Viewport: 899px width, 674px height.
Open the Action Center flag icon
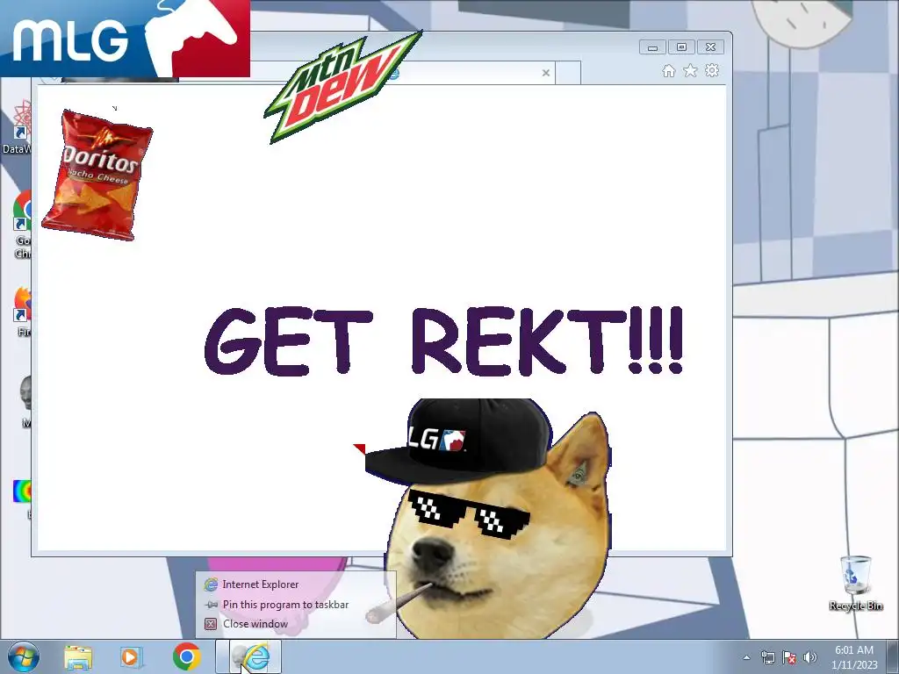789,657
